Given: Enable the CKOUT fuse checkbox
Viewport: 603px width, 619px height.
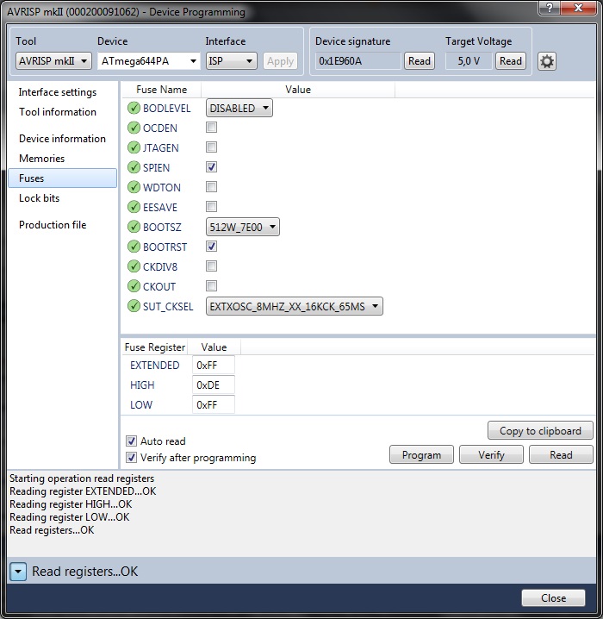Looking at the screenshot, I should pos(211,286).
